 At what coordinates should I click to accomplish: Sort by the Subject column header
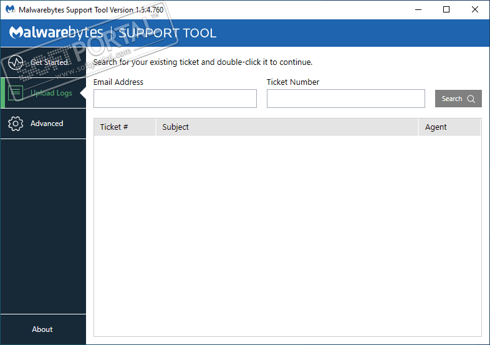(x=287, y=127)
